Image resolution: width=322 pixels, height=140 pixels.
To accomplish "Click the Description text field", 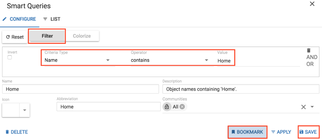I will (x=241, y=89).
